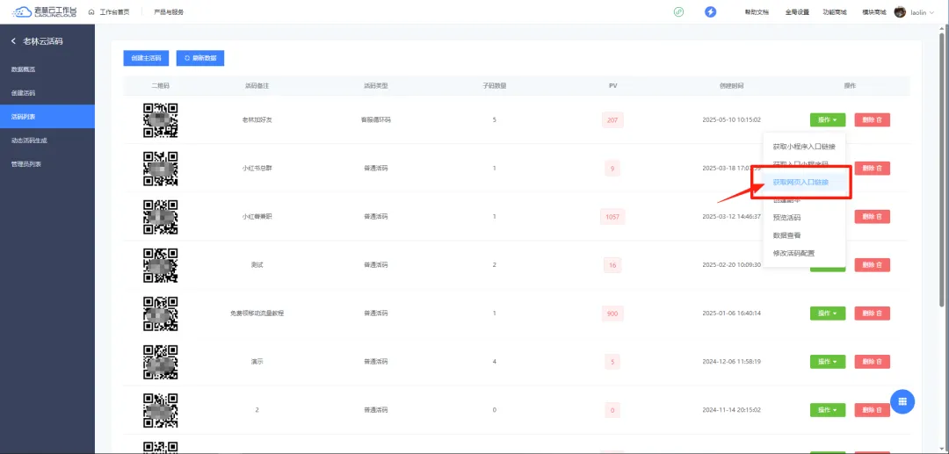Screen dimensions: 949x454
Task: Open 帮助文档 in the top bar
Action: click(x=757, y=12)
